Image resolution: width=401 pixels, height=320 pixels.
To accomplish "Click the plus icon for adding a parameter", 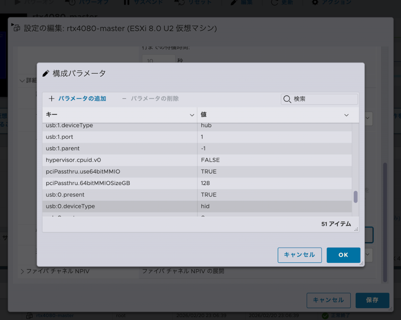I will click(51, 99).
